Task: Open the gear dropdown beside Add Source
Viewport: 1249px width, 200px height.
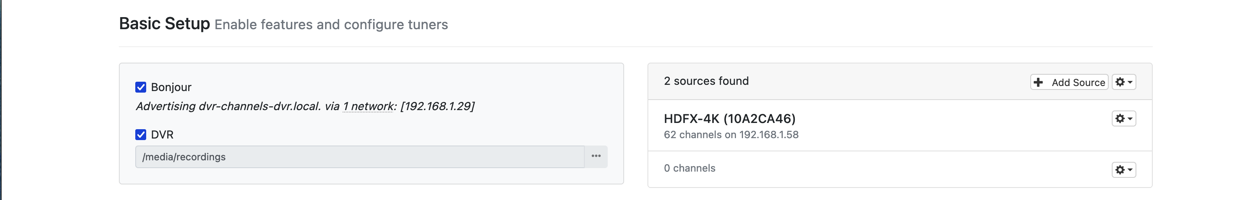Action: coord(1123,82)
